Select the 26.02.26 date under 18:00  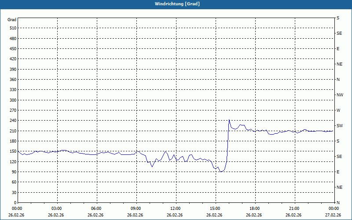coord(254,215)
